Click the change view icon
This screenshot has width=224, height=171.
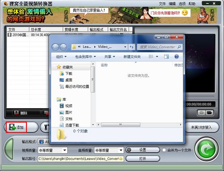pos(151,56)
